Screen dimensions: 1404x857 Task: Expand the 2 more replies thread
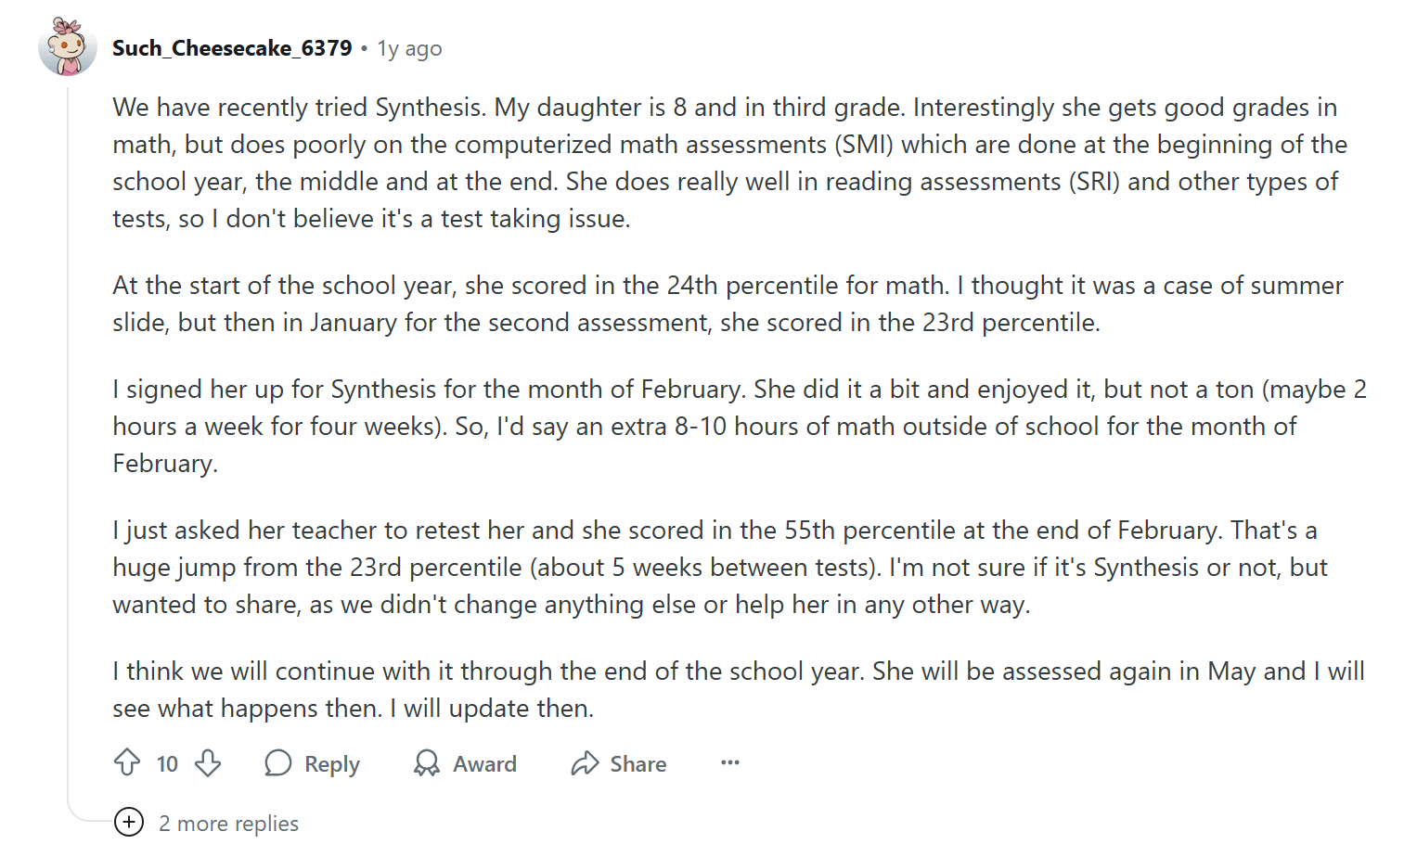(228, 823)
